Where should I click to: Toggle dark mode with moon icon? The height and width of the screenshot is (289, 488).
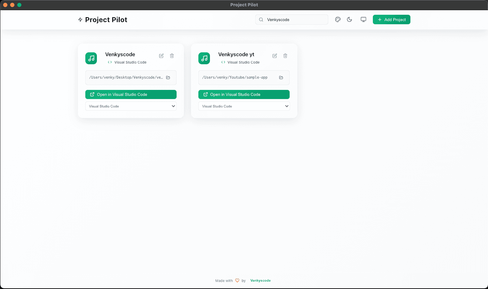(349, 20)
